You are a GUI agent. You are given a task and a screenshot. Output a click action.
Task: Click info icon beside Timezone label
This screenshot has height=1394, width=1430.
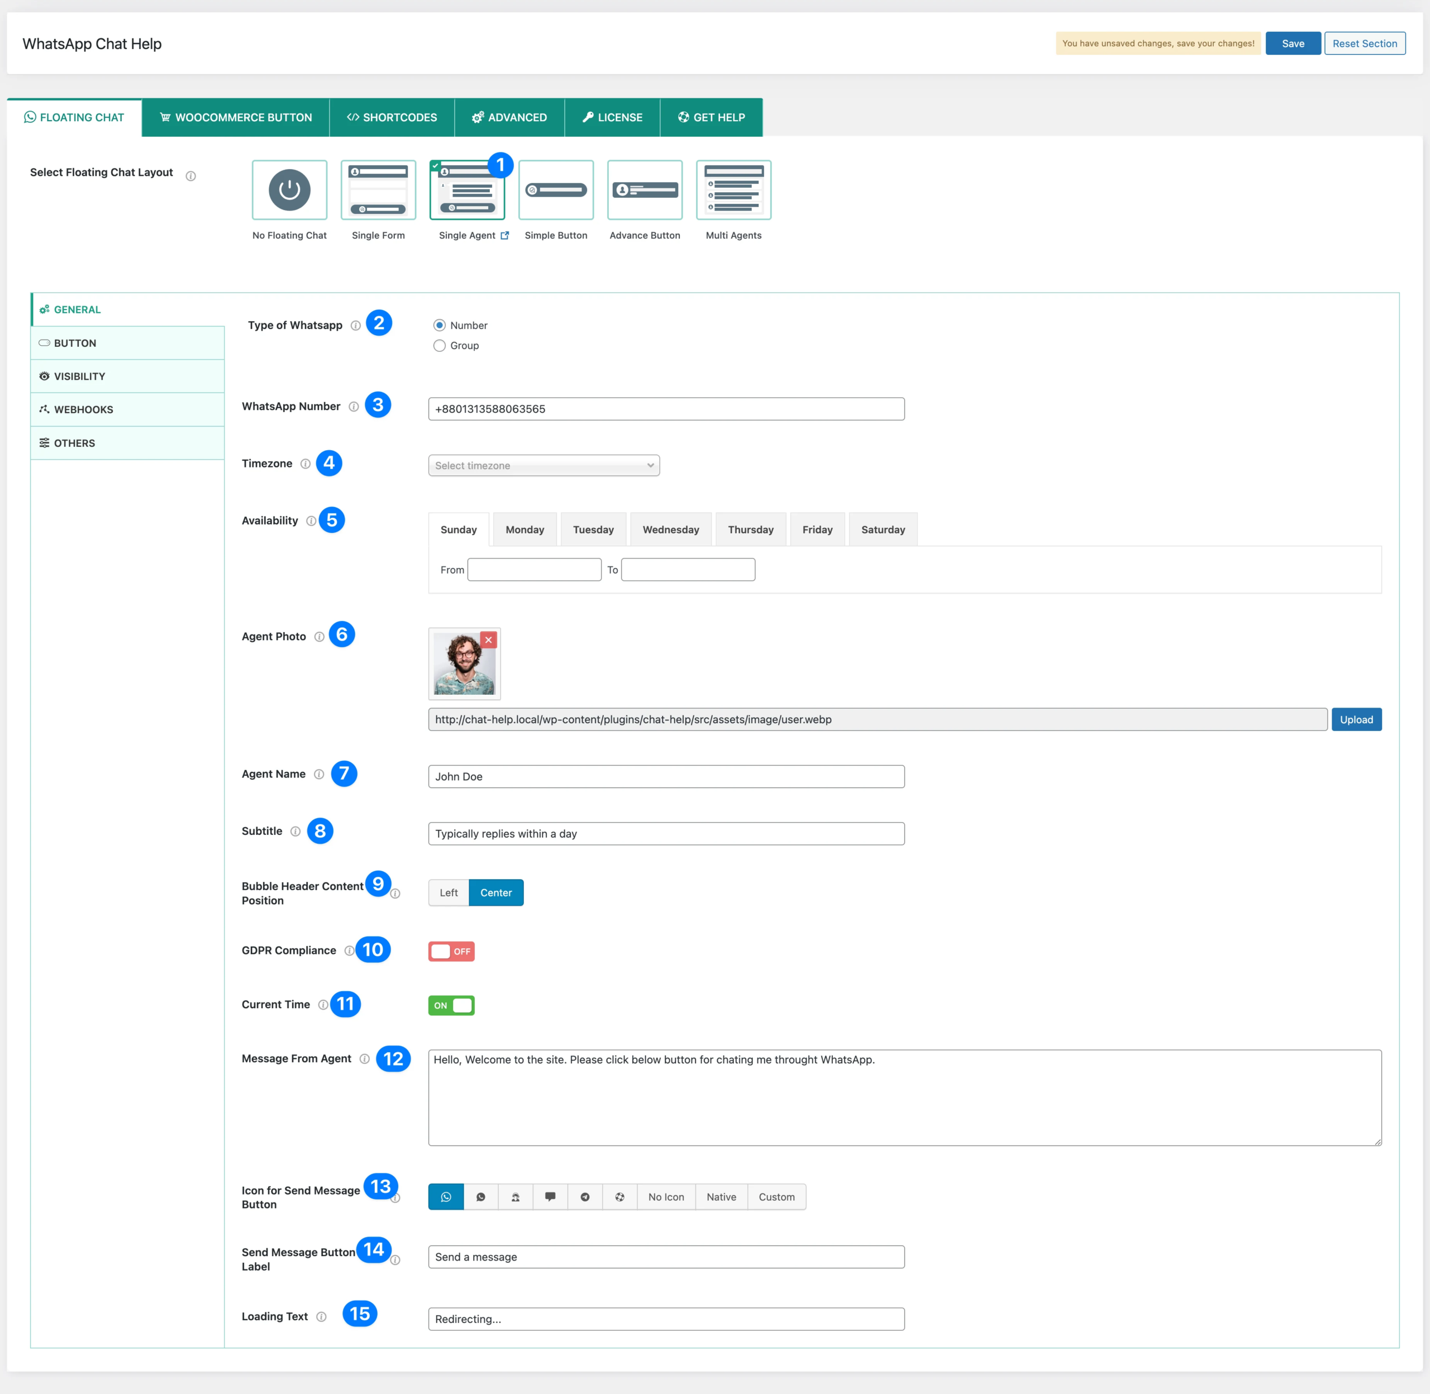point(306,464)
